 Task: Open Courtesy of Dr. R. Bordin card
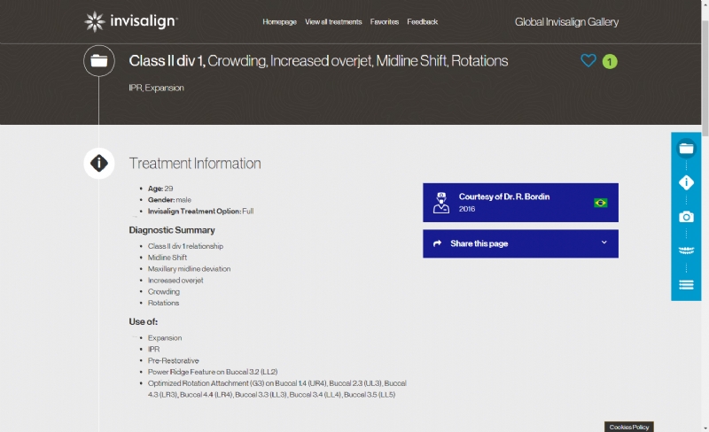tap(520, 203)
